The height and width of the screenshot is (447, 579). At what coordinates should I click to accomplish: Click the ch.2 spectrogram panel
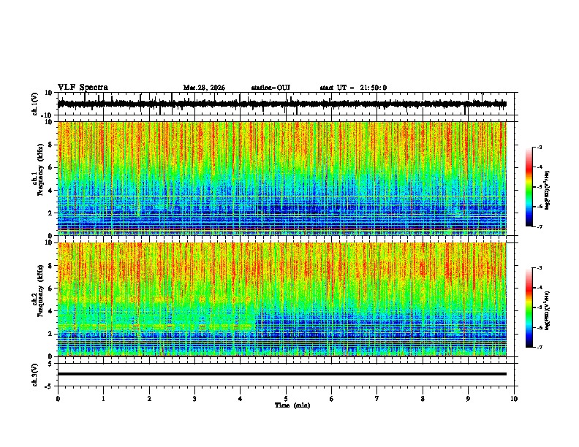click(282, 299)
